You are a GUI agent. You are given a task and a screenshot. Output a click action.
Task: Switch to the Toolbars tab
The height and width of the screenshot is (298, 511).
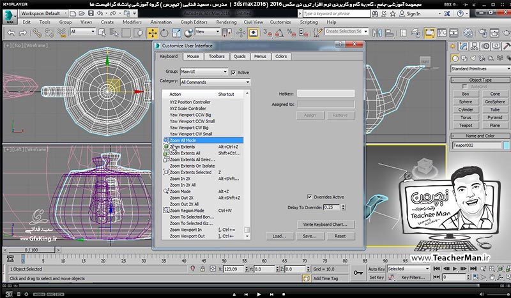217,56
